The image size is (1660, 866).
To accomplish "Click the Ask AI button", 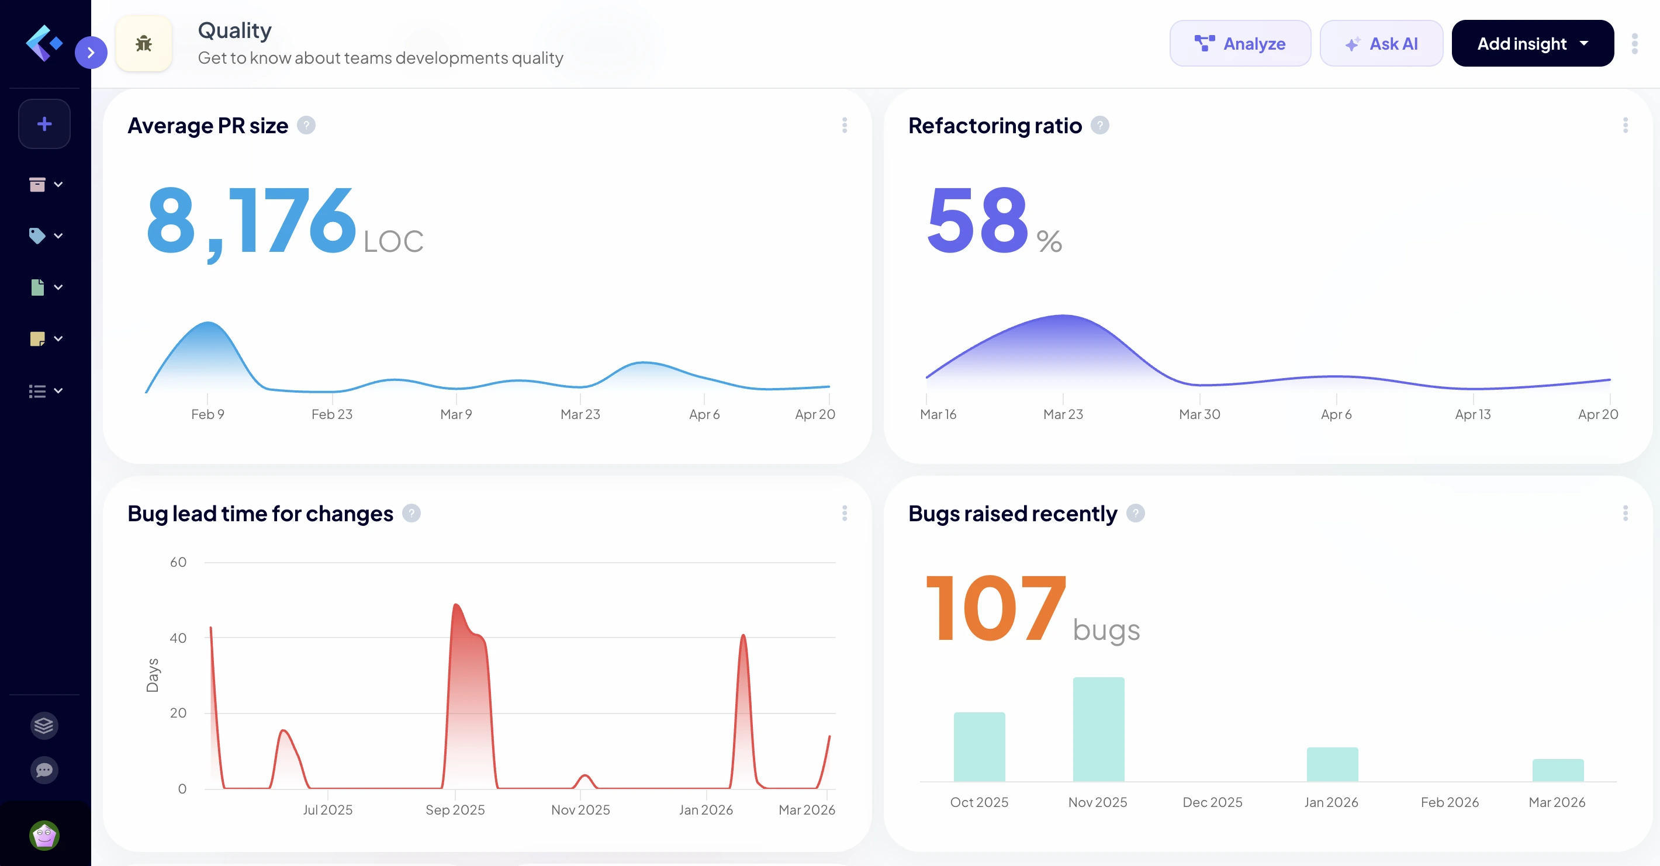I will pos(1381,43).
